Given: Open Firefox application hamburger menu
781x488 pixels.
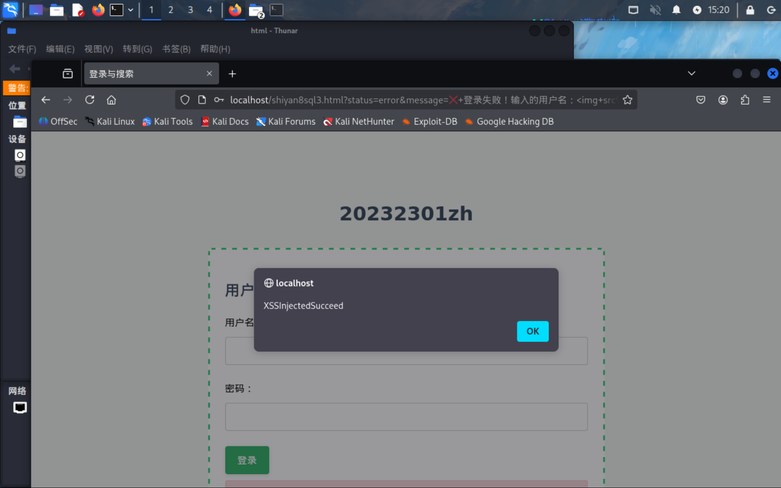Looking at the screenshot, I should pyautogui.click(x=767, y=100).
